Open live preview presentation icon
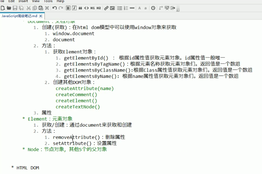The image size is (262, 174). [x=167, y=8]
